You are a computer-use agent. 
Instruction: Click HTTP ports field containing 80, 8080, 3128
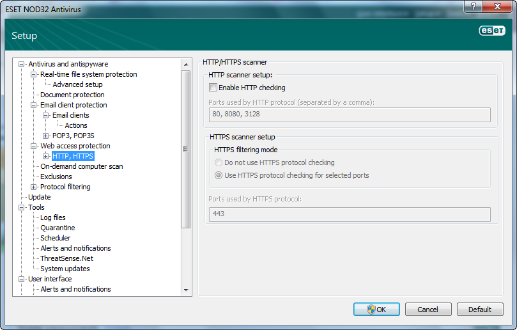point(350,114)
